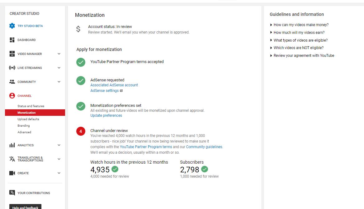Click Update preferences link
364x209 pixels.
(106, 116)
